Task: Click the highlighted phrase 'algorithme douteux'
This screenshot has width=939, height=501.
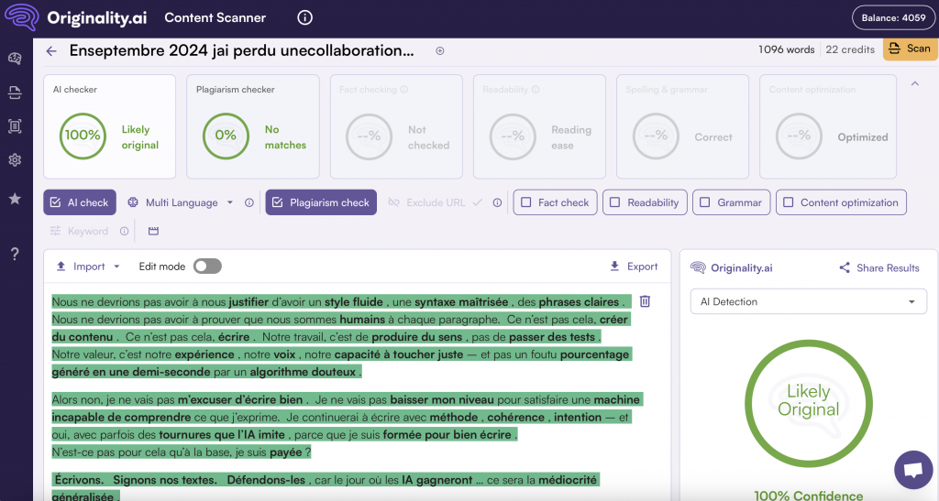Action: point(303,372)
